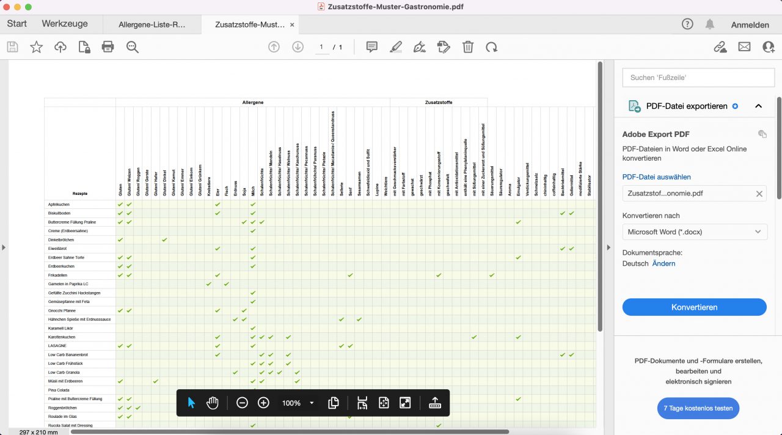782x435 pixels.
Task: Select the highlighter pen tool
Action: (x=396, y=47)
